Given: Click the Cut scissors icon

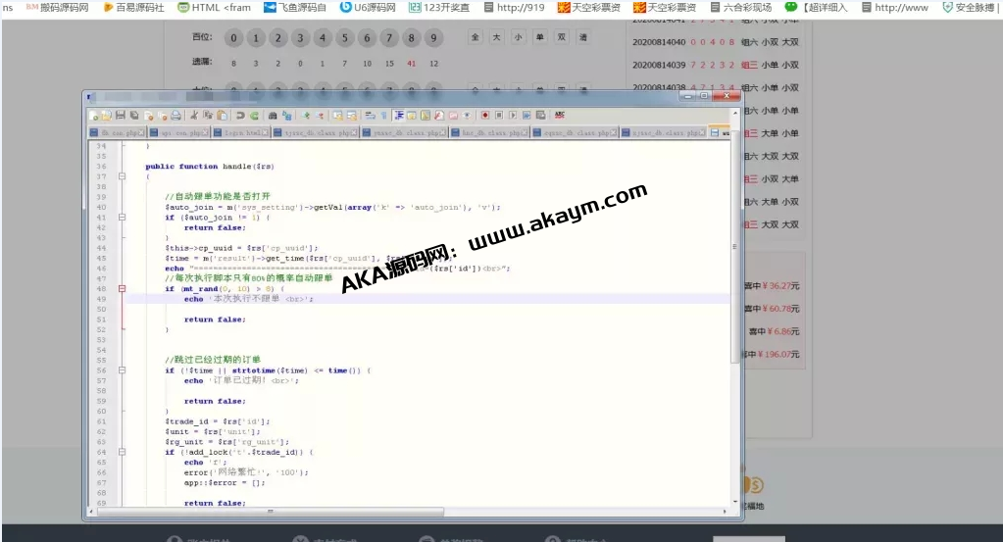Looking at the screenshot, I should (194, 116).
